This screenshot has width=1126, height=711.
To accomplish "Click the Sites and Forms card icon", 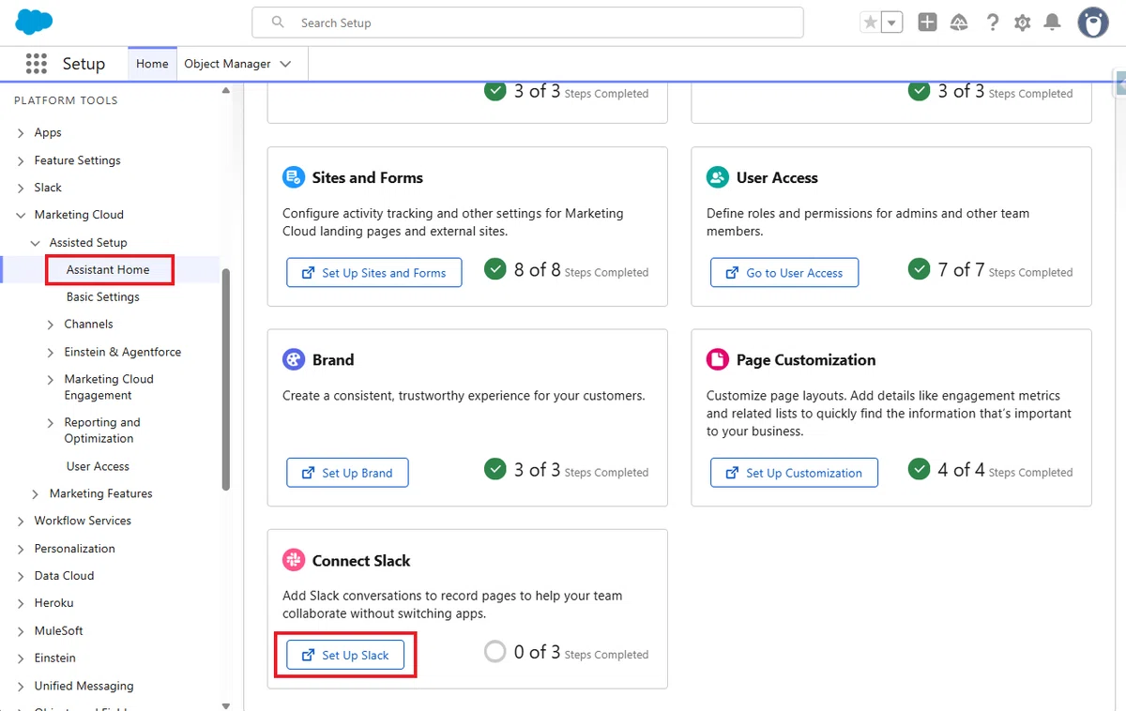I will pyautogui.click(x=294, y=177).
